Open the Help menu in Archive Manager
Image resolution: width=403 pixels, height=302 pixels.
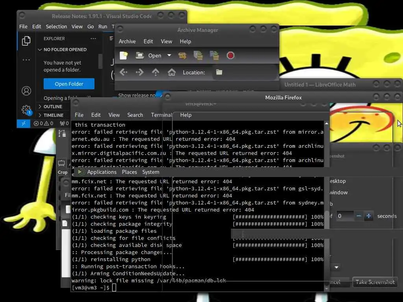185,41
